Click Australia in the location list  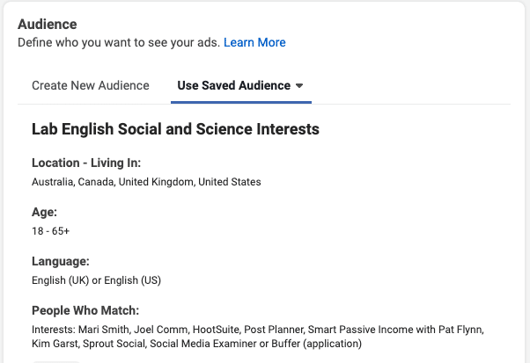click(54, 182)
